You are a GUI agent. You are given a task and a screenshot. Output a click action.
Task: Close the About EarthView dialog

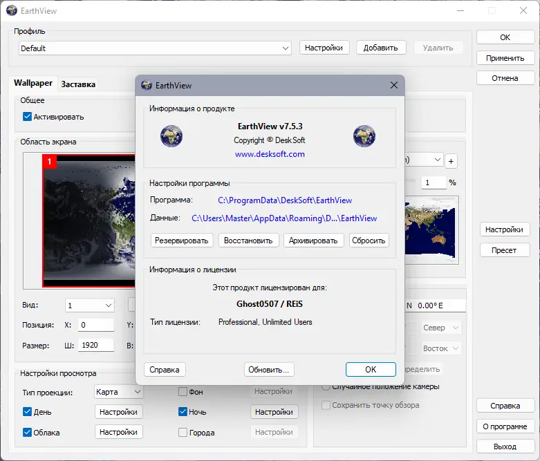click(394, 85)
